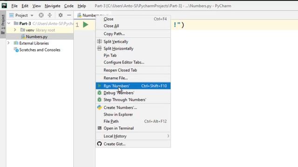Screen dimensions: 298x167
Task: Click the Python icon beside Create 'Numbers'
Action: pos(99,107)
